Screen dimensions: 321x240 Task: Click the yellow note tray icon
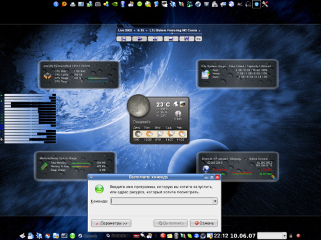click(169, 236)
